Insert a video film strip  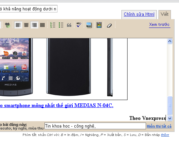pyautogui.click(x=99, y=25)
